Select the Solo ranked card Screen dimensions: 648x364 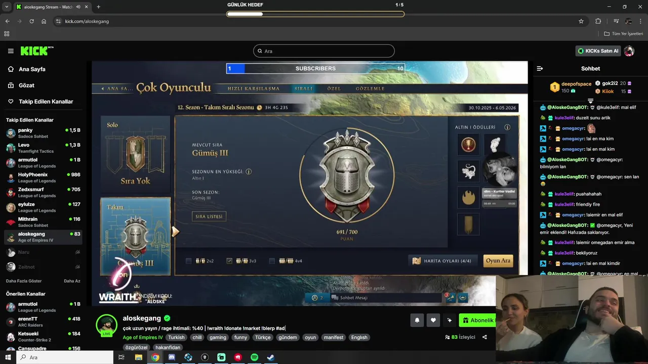click(x=136, y=153)
